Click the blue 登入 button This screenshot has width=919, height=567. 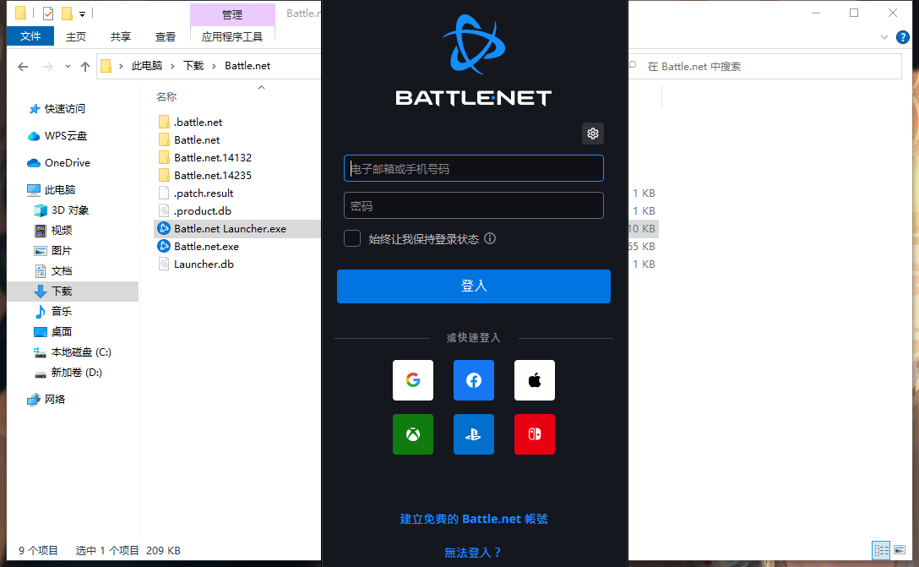(474, 286)
